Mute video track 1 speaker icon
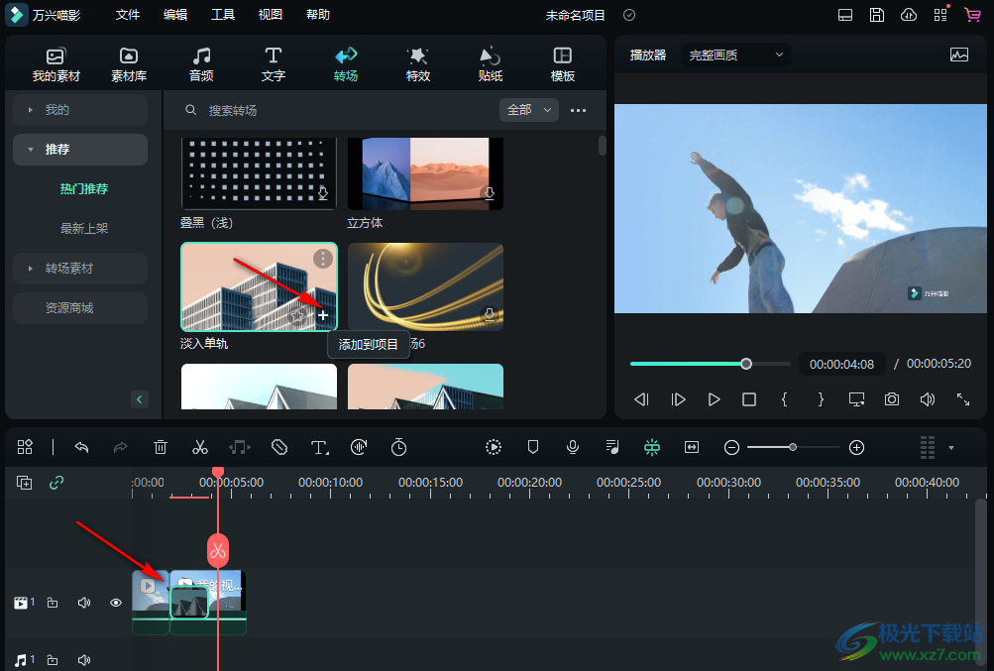This screenshot has width=994, height=671. [84, 603]
